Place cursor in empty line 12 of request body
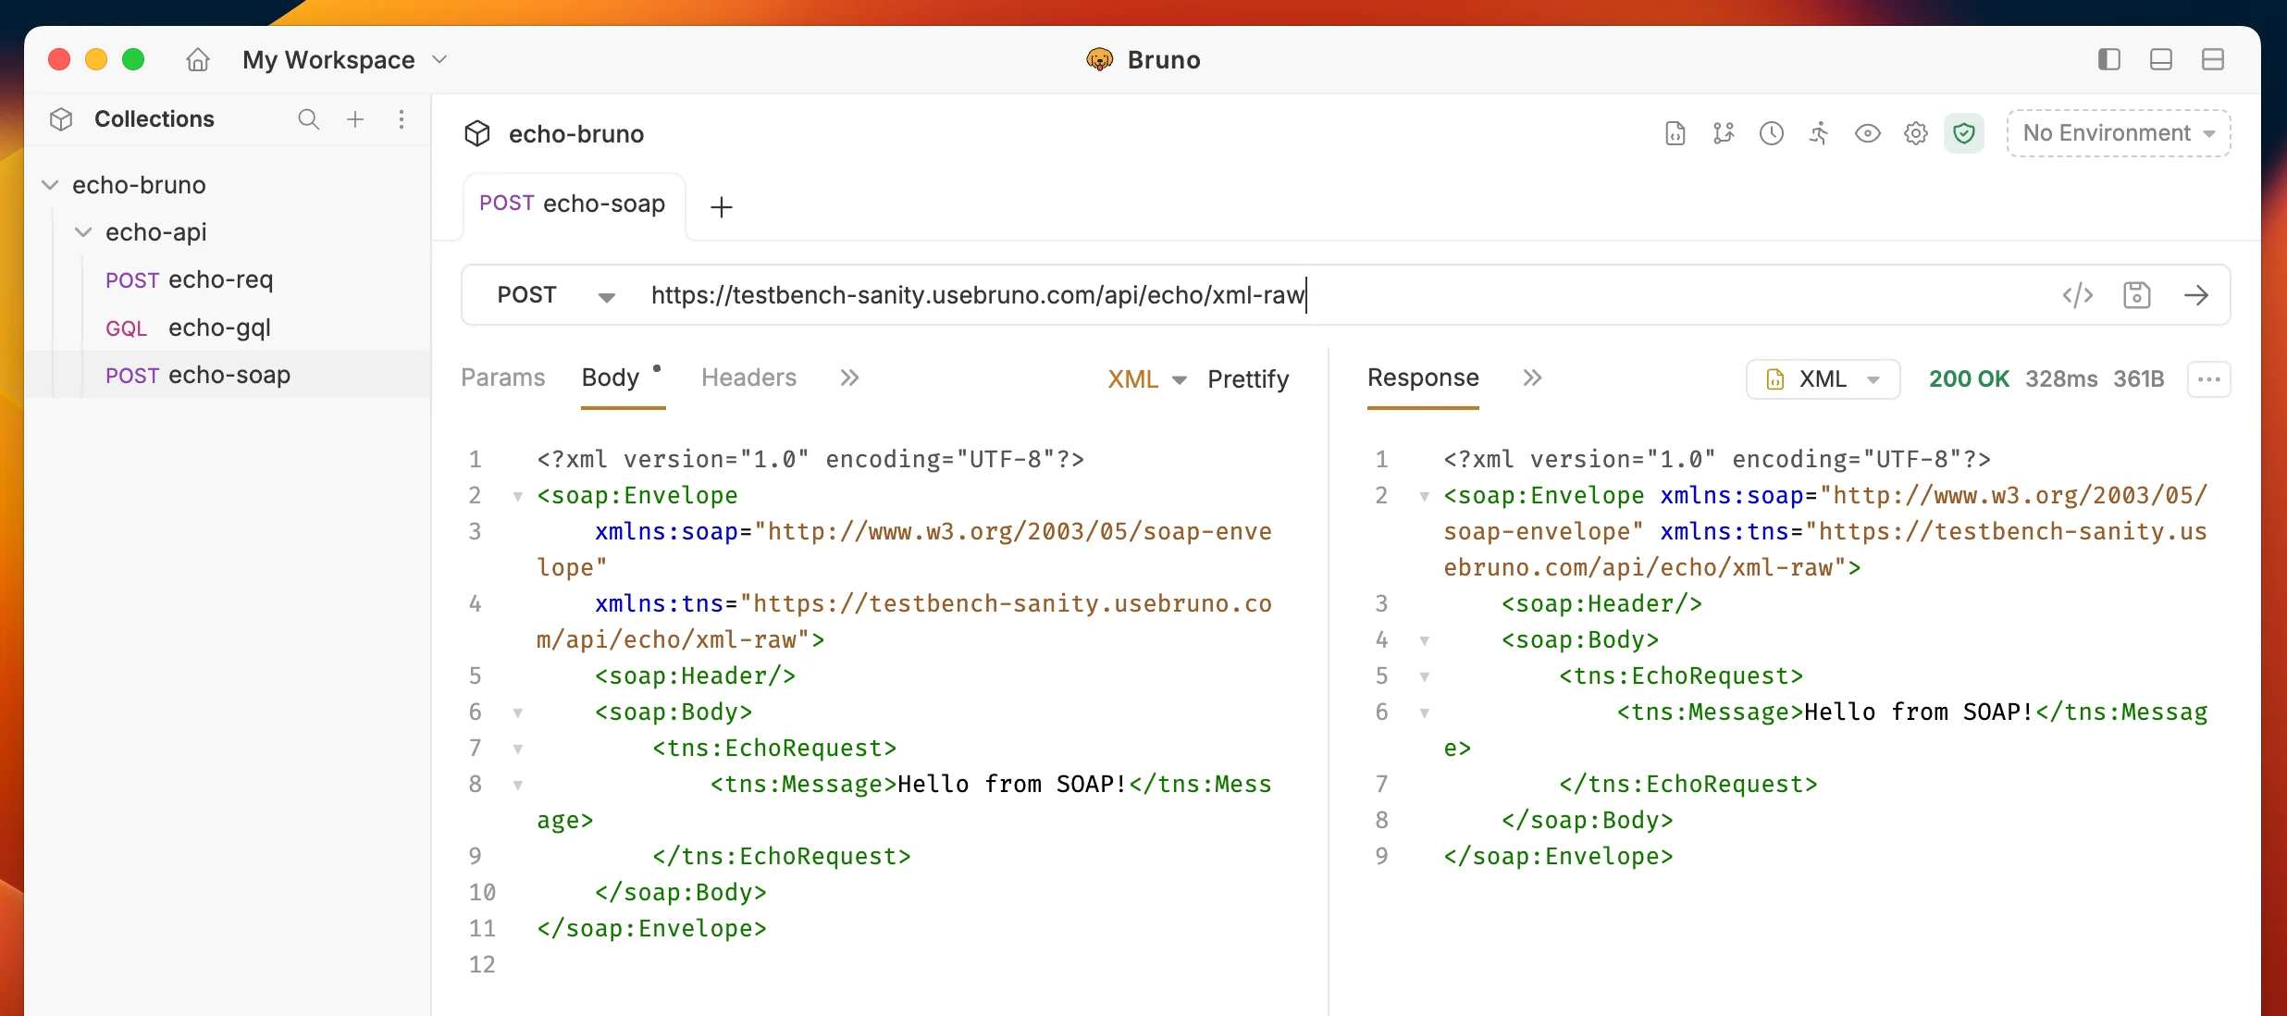This screenshot has height=1016, width=2287. click(907, 965)
